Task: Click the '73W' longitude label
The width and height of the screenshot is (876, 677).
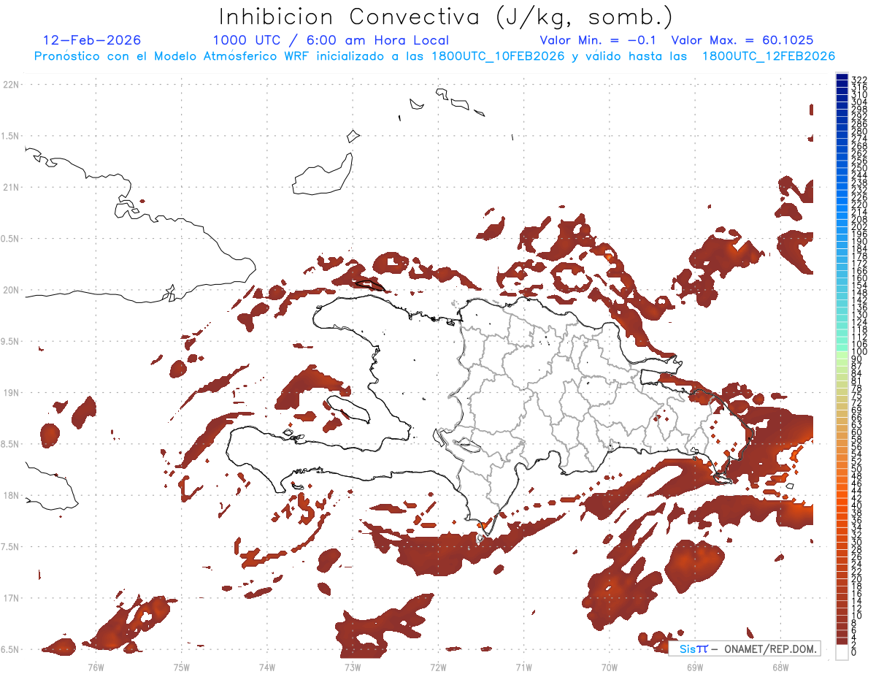Action: 353,667
